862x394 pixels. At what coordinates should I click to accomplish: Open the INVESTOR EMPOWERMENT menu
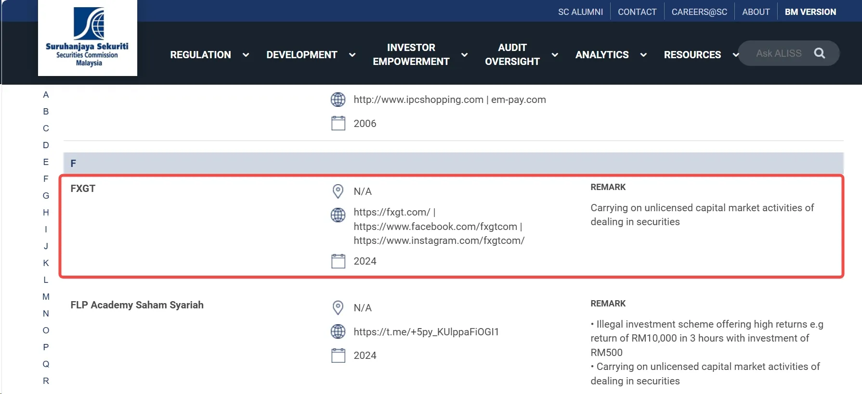pos(411,54)
